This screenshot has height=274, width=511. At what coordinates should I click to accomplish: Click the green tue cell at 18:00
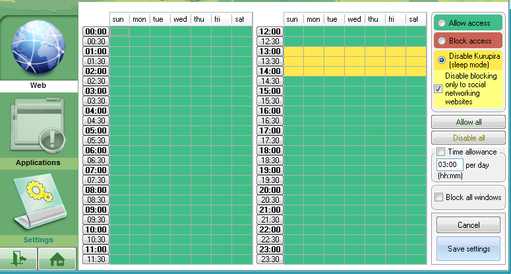[334, 151]
